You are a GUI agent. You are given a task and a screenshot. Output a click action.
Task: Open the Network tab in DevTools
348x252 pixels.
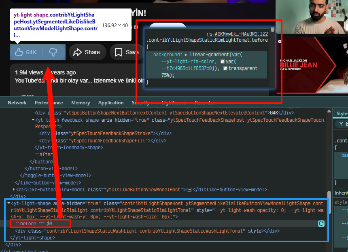click(x=17, y=103)
